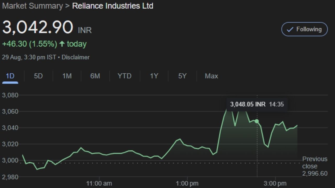The image size is (335, 188).
Task: Open the Market Summary breadcrumb link
Action: 32,6
